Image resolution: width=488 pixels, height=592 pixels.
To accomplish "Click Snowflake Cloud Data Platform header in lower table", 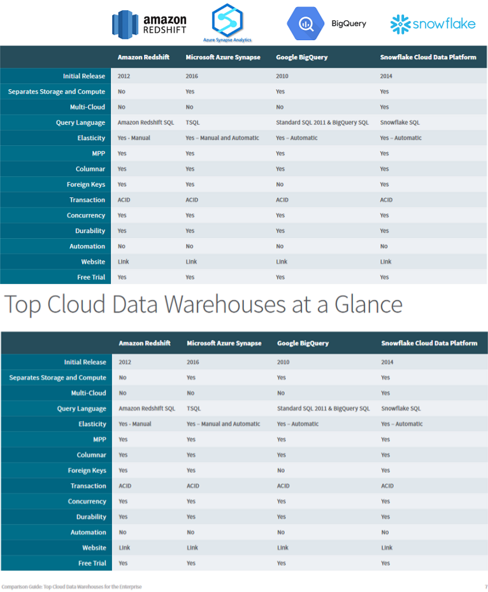I will click(x=429, y=343).
